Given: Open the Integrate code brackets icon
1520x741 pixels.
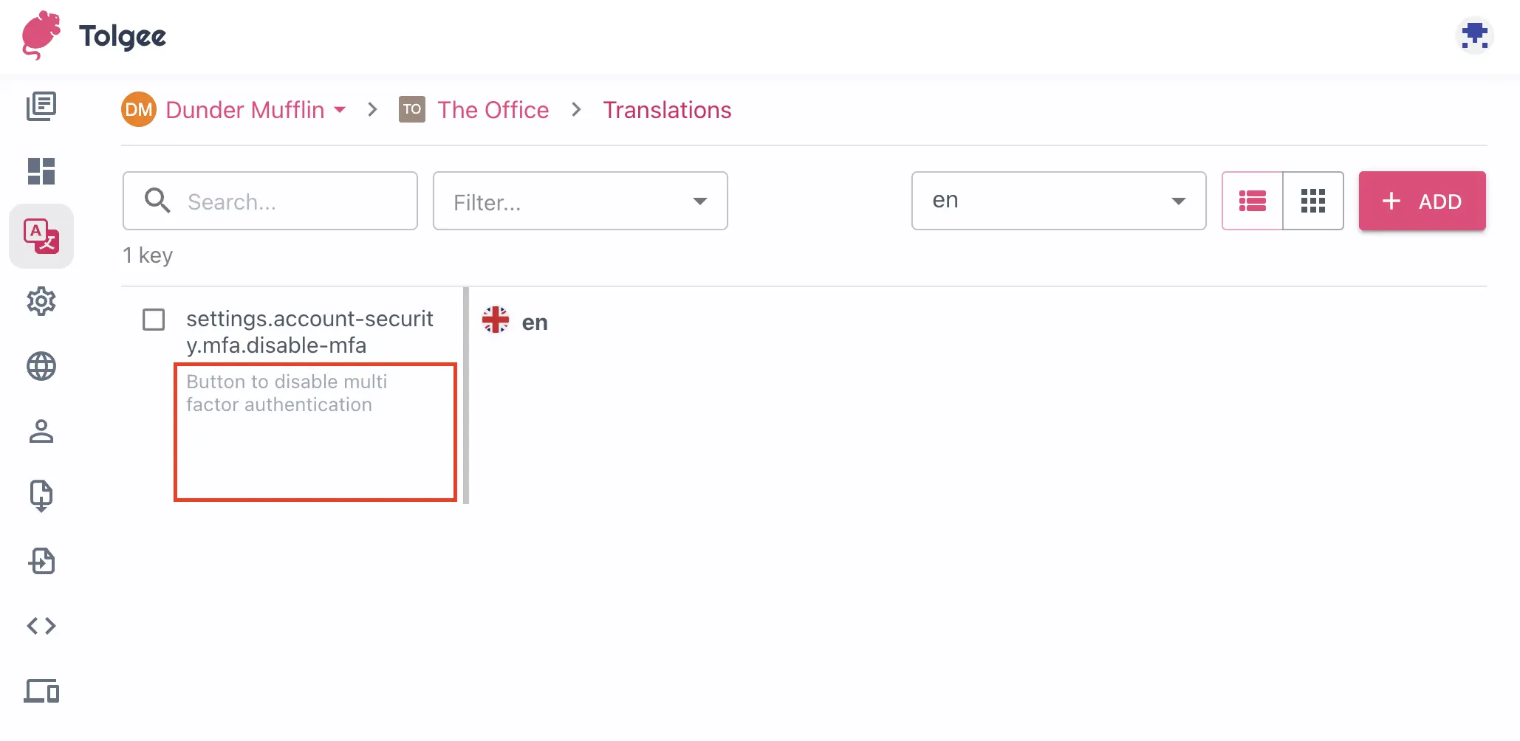Looking at the screenshot, I should point(41,626).
